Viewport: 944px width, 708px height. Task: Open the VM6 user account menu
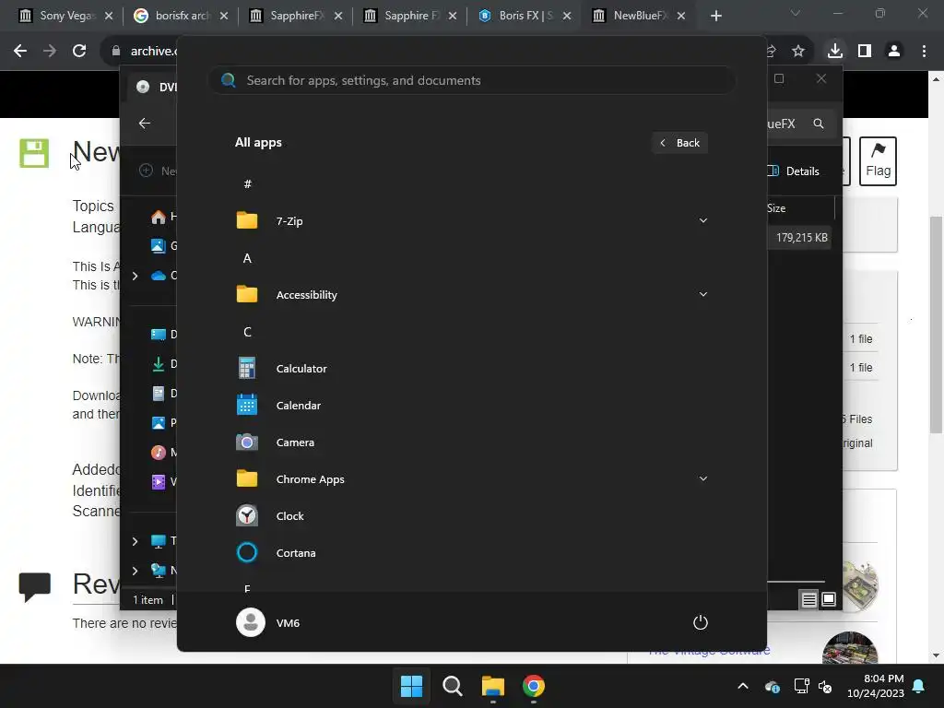point(268,622)
